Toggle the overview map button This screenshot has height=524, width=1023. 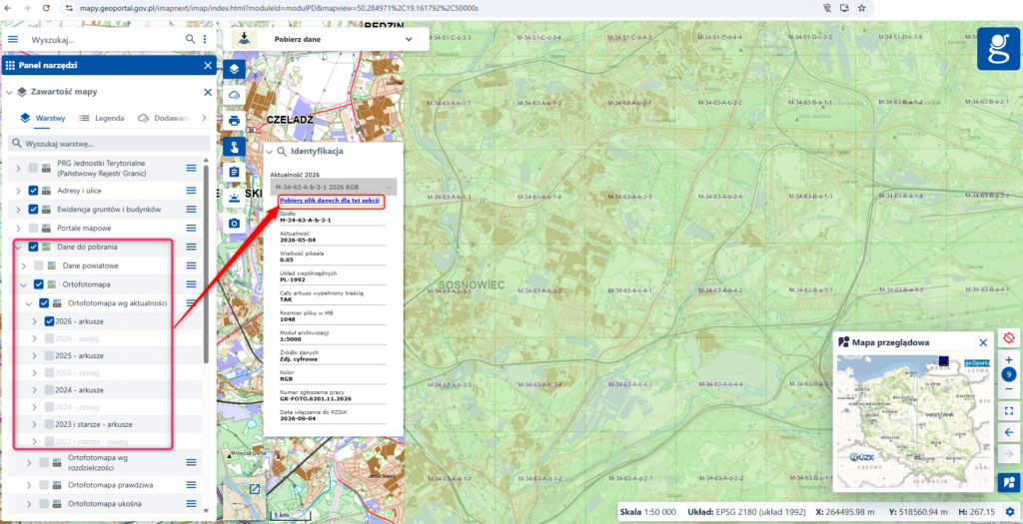point(1009,483)
